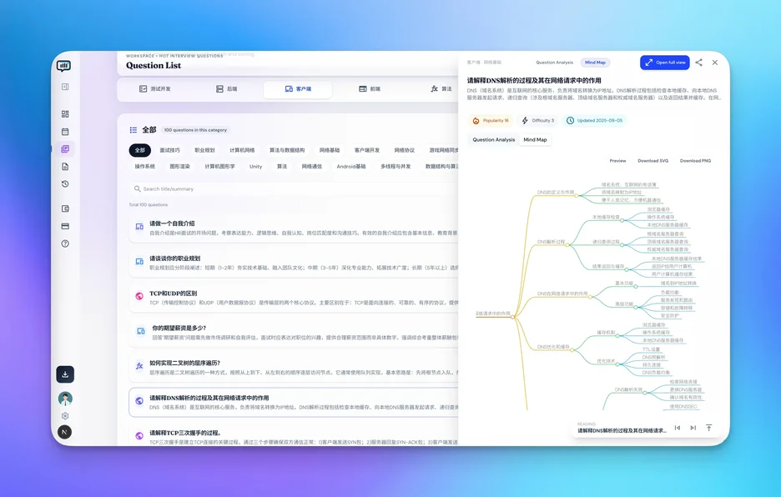Viewport: 781px width, 497px height.
Task: Collapse the 优化技术 node in the mind map
Action: [x=617, y=364]
